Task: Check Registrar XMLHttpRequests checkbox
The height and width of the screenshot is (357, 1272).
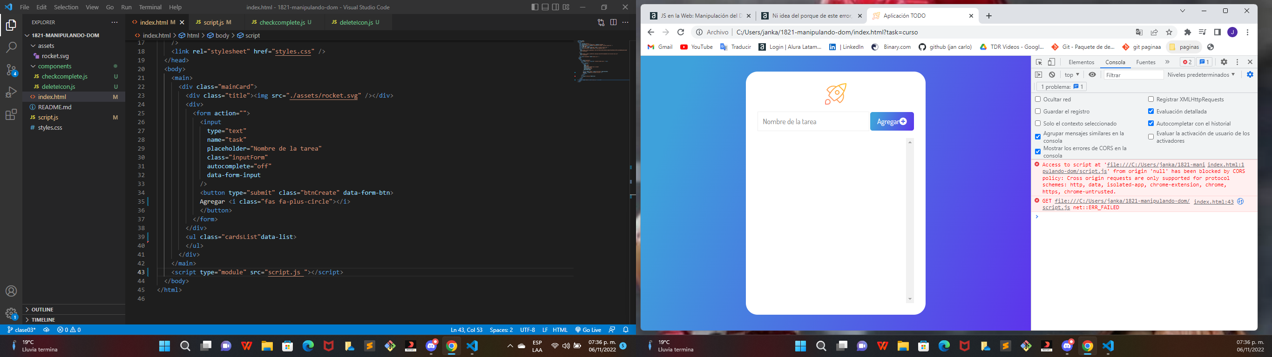Action: 1151,99
